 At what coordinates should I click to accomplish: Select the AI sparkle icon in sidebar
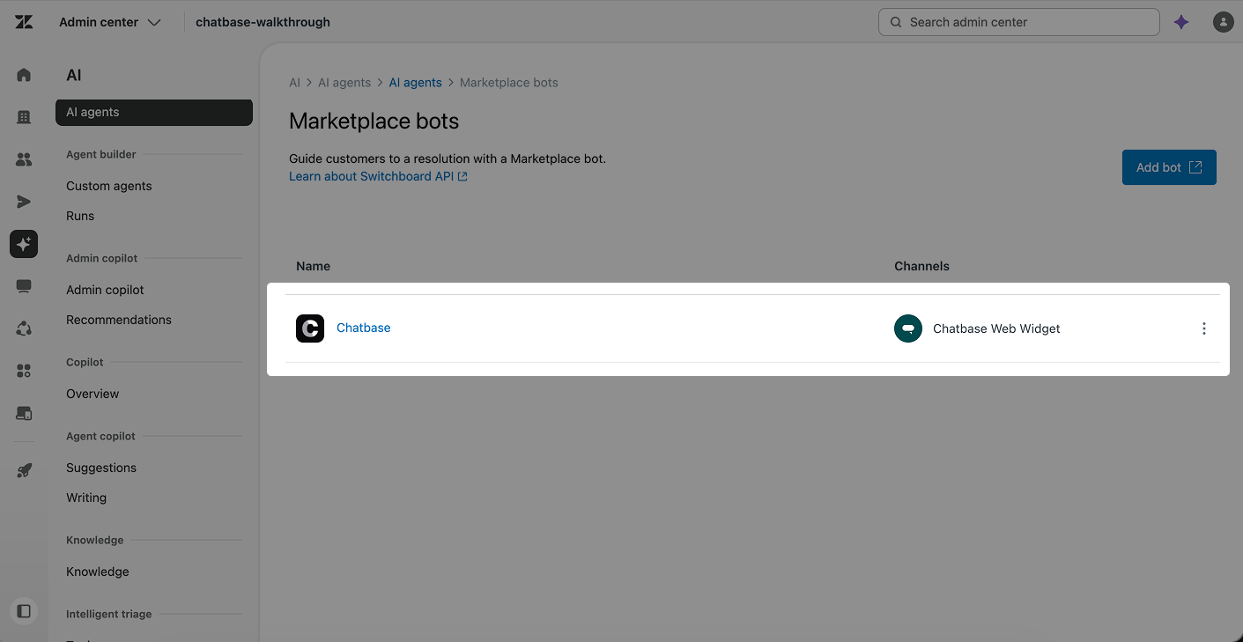coord(24,244)
